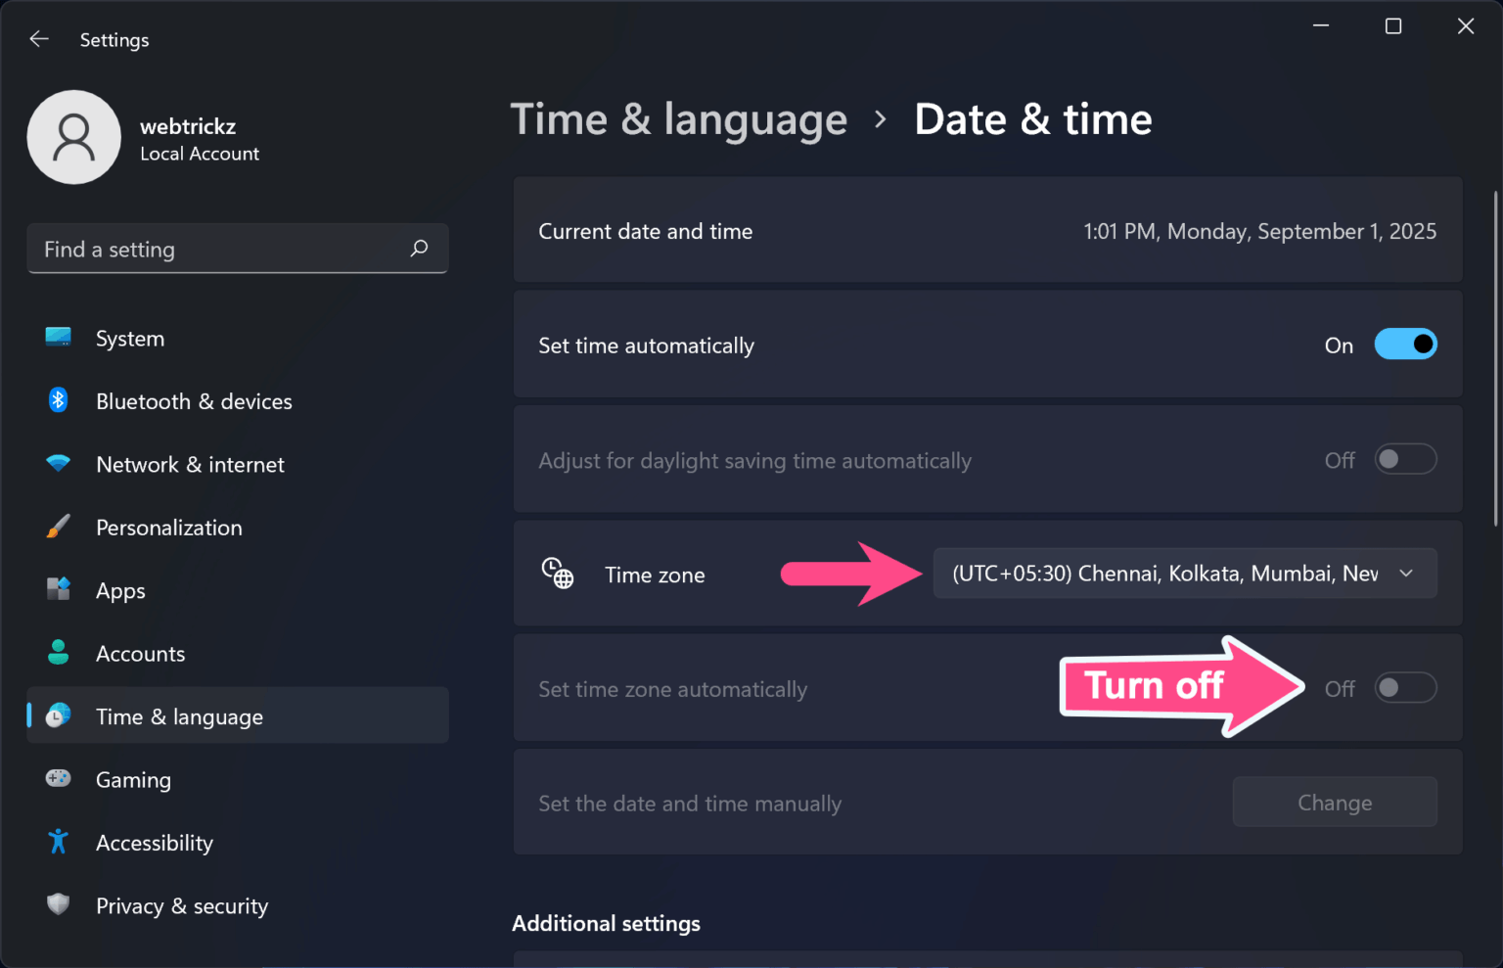Turn on Set time zone automatically
This screenshot has width=1503, height=968.
[x=1405, y=687]
